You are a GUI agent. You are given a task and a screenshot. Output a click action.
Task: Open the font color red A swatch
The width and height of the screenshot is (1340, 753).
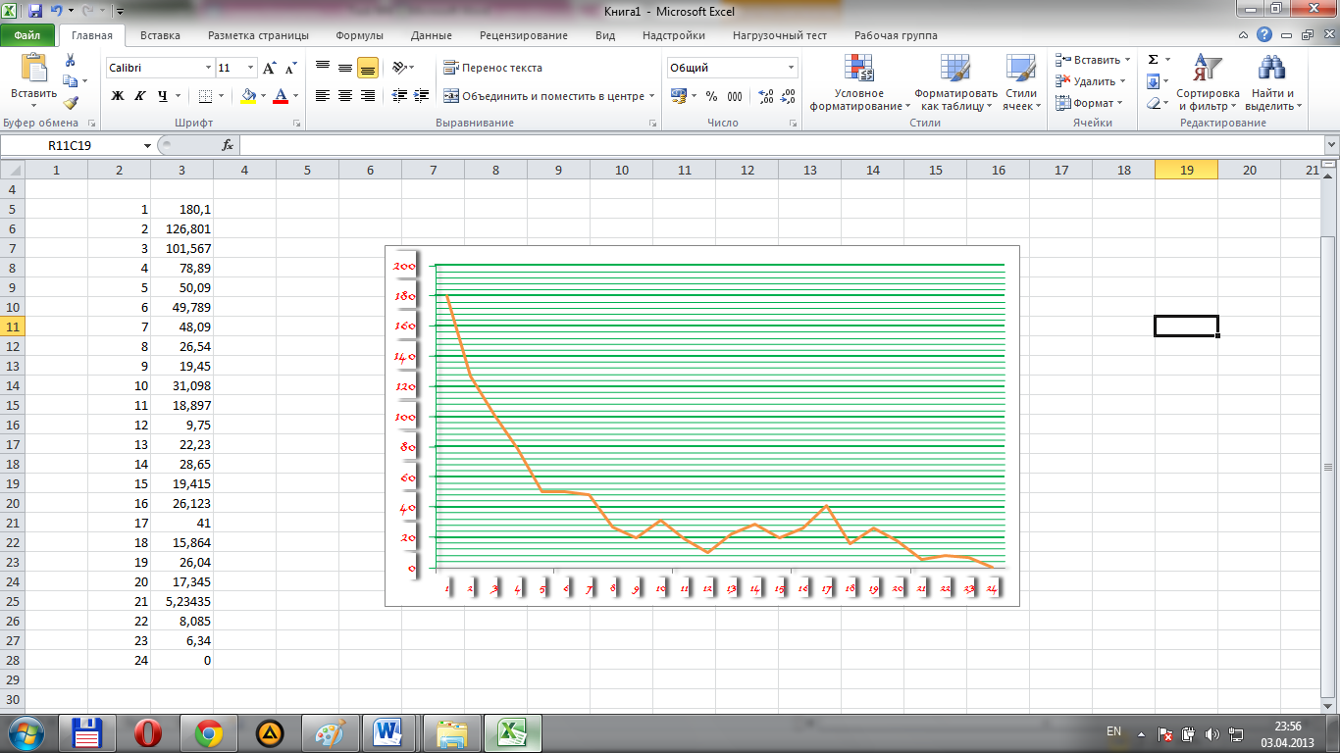[282, 96]
